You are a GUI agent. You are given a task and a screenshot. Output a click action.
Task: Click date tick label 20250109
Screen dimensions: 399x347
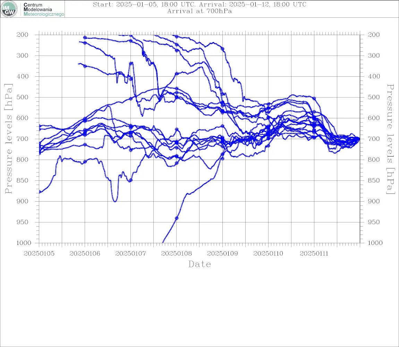tap(222, 254)
